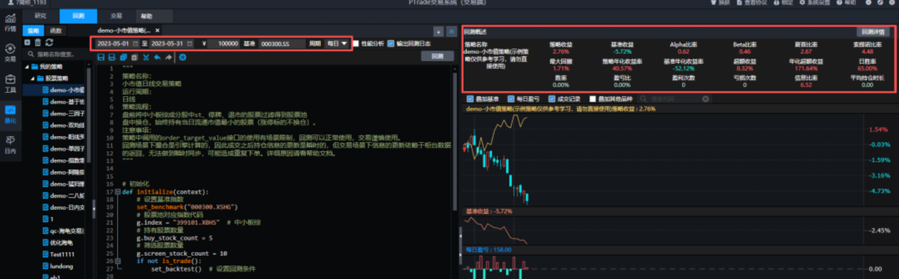The height and width of the screenshot is (279, 899).
Task: Switch to the 研究 tab
Action: tap(41, 16)
